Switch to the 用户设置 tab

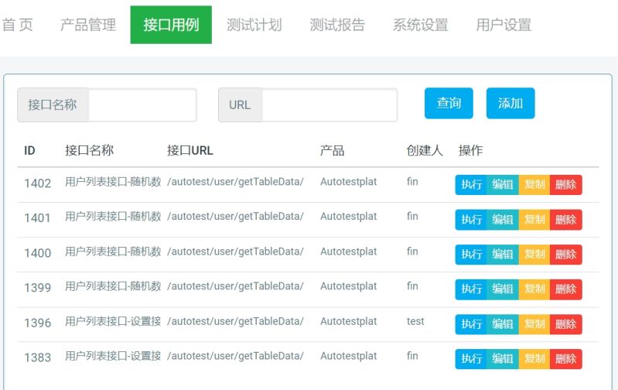[x=504, y=25]
